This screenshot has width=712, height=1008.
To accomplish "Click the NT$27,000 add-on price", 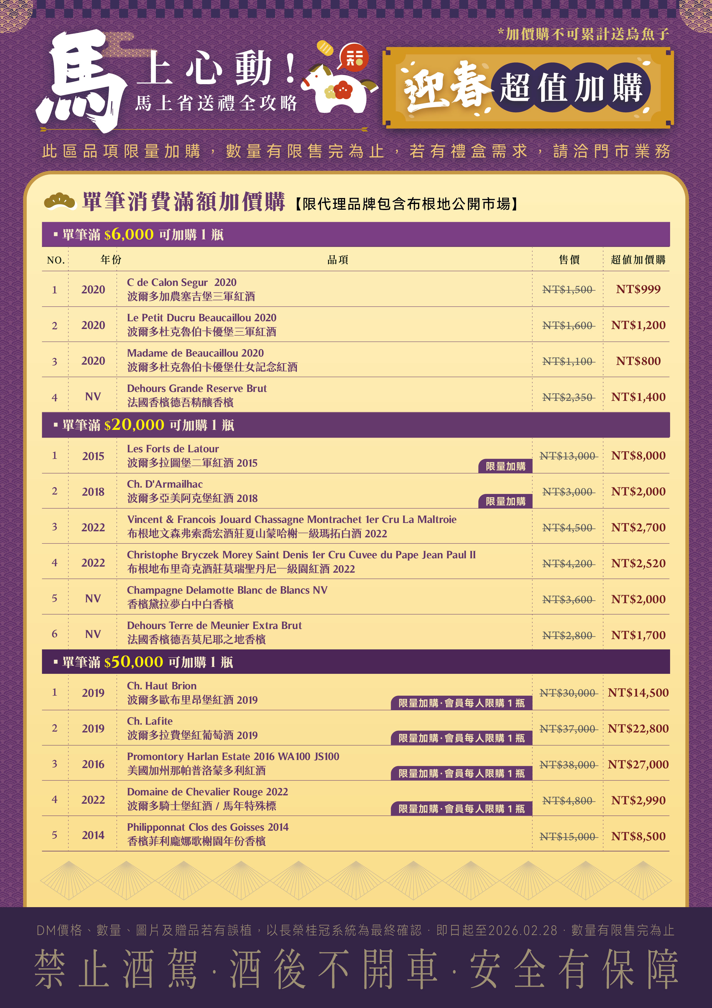I will [638, 764].
